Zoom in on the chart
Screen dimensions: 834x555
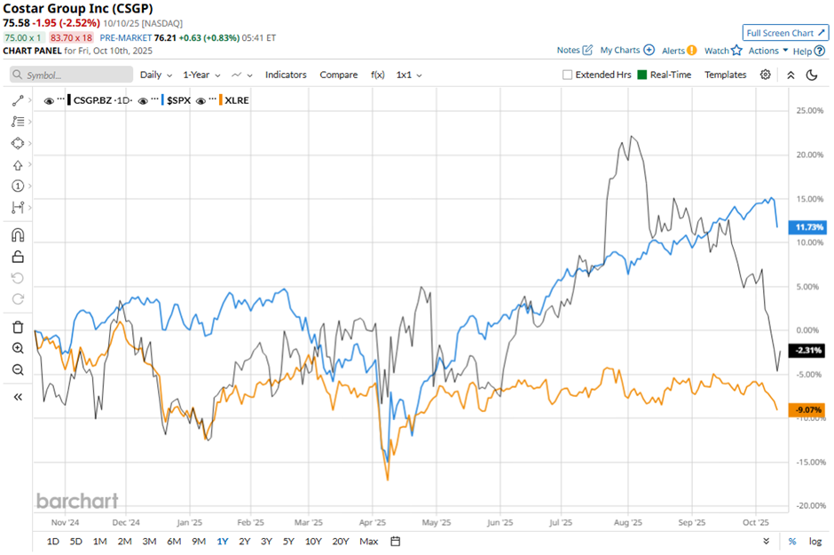[18, 348]
